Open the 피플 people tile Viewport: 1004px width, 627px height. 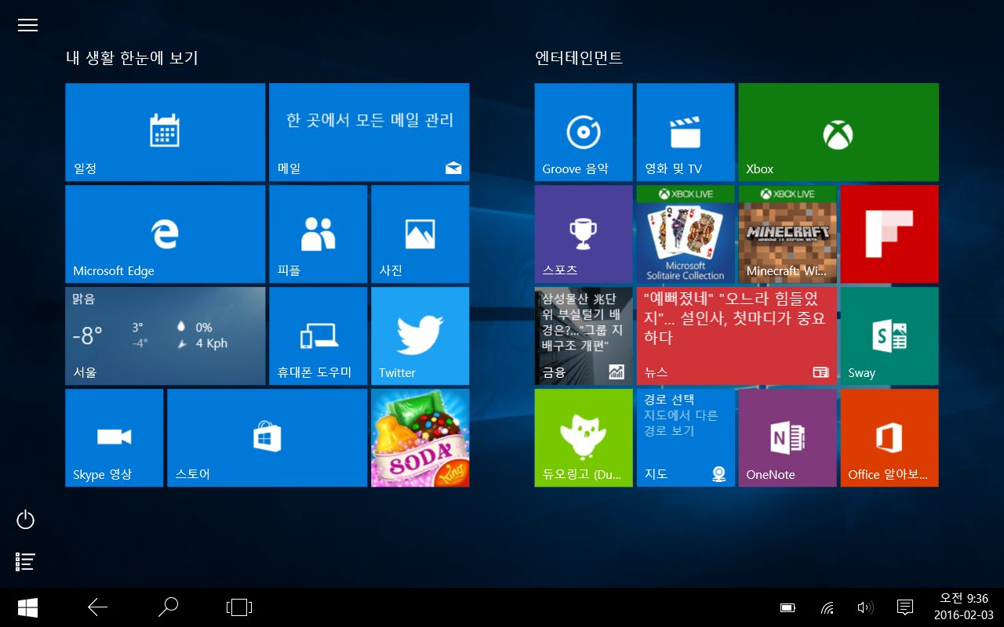(318, 234)
